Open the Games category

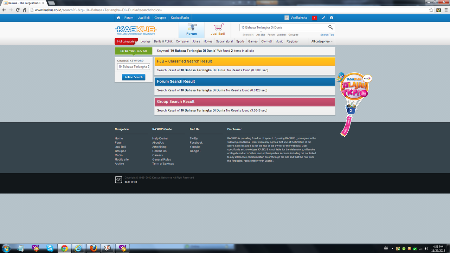[253, 41]
